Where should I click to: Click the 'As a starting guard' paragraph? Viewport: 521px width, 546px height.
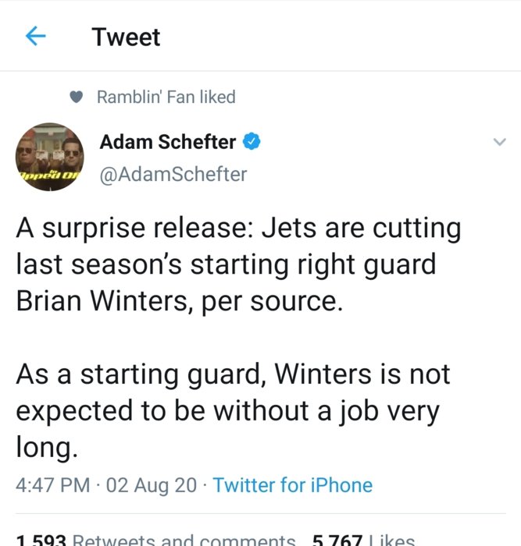(233, 409)
